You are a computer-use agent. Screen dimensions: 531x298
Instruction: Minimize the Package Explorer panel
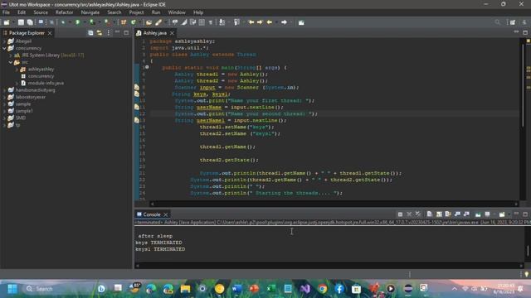click(117, 32)
